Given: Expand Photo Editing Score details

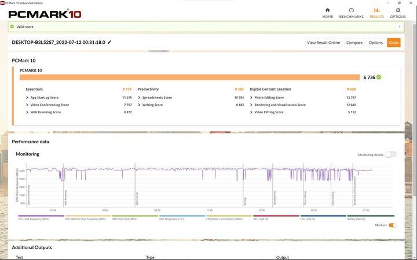Looking at the screenshot, I should coord(251,98).
